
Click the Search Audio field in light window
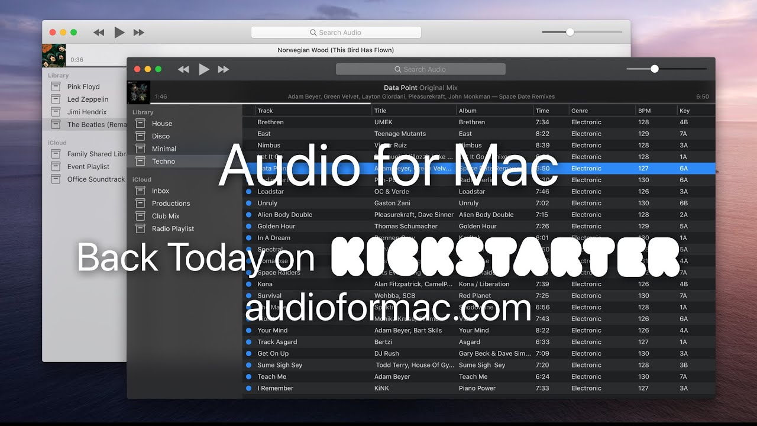336,33
